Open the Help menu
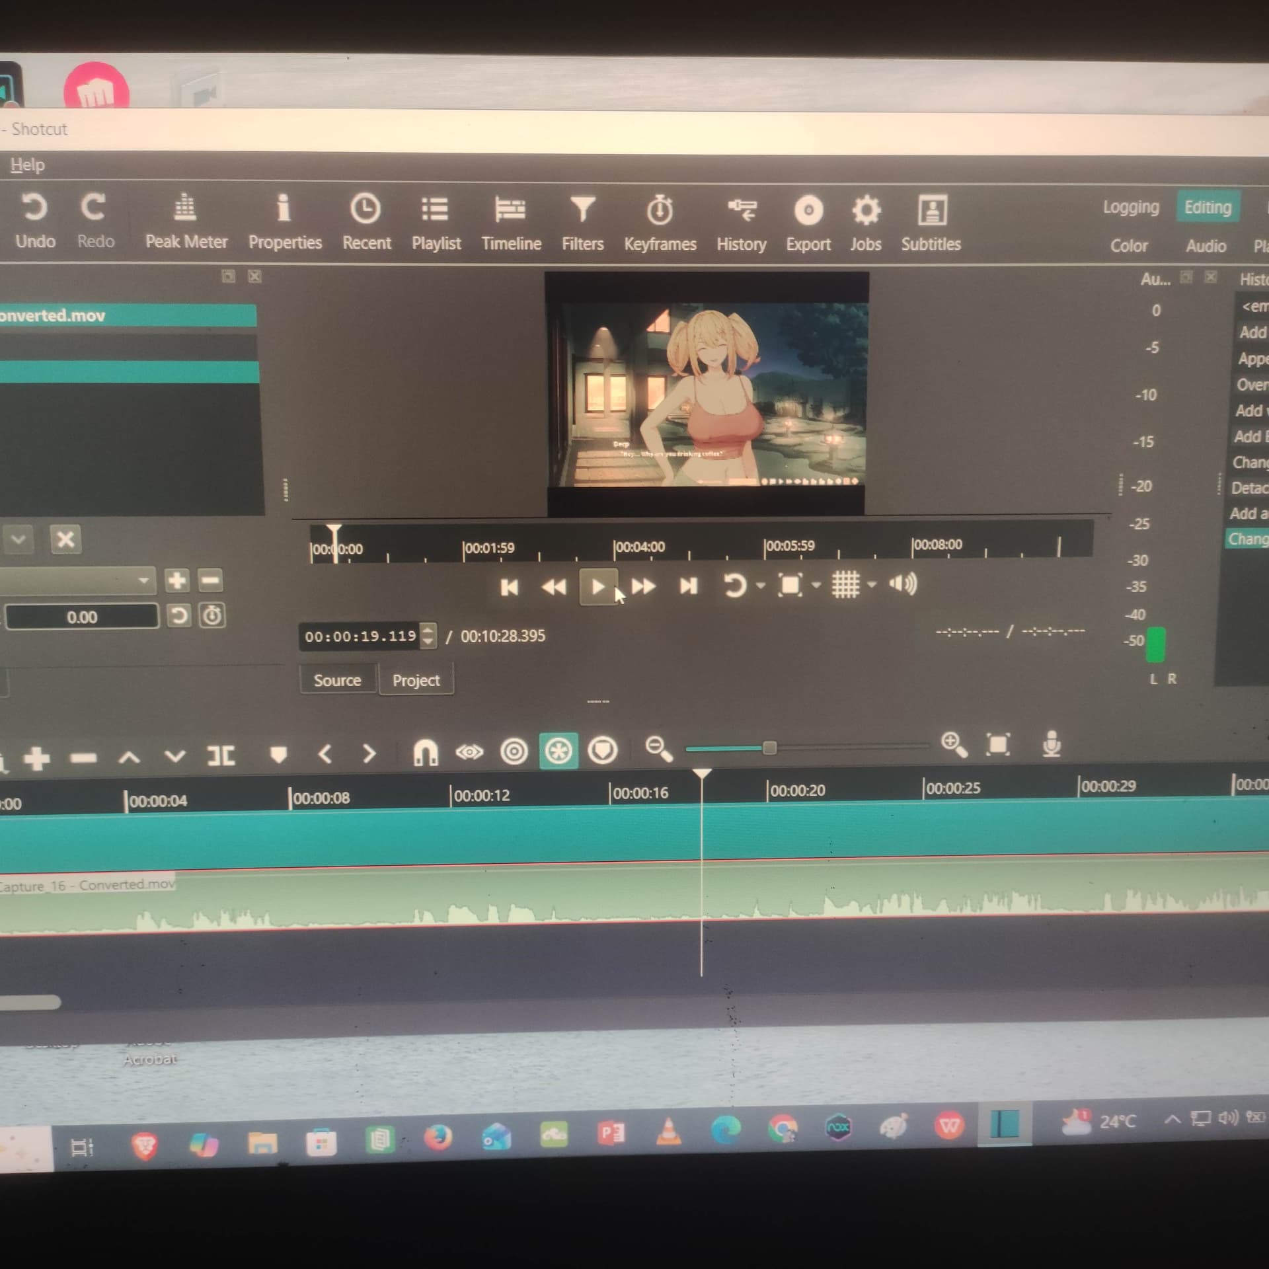 point(27,165)
